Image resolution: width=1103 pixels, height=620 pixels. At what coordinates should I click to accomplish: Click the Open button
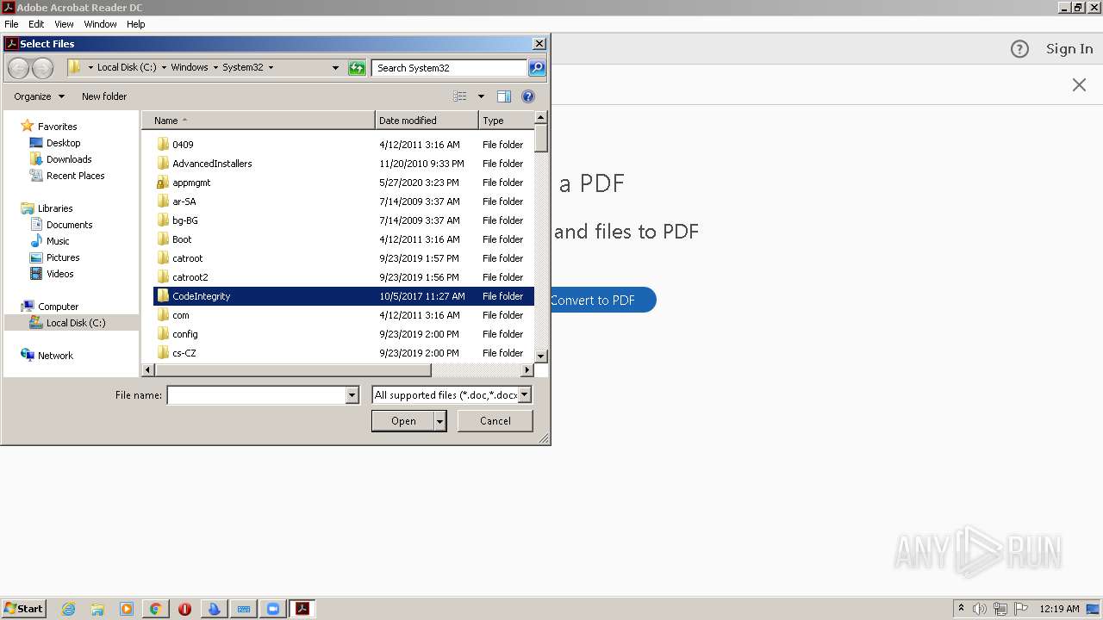[x=403, y=421]
